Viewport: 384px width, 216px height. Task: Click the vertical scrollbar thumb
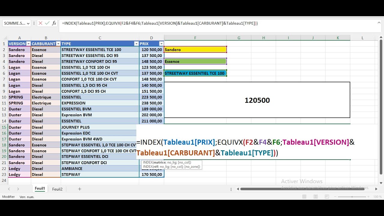381,106
